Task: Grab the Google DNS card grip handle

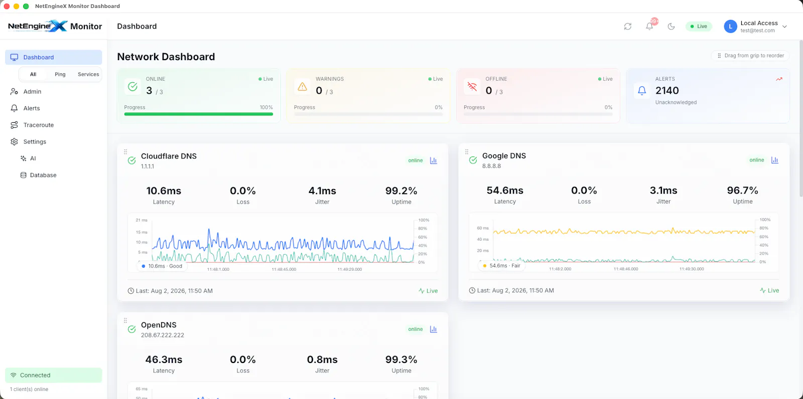Action: coord(467,151)
